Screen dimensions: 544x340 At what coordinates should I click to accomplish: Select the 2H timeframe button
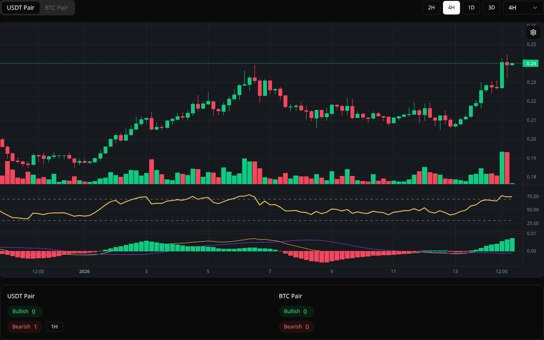coord(431,8)
